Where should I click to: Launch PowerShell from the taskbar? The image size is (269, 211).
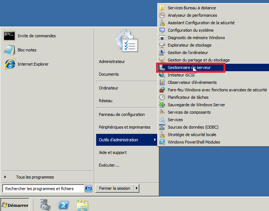click(x=64, y=205)
